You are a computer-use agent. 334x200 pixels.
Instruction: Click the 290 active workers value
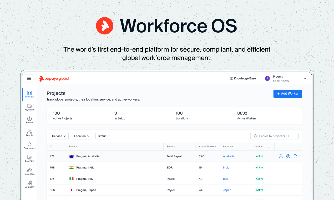point(201,156)
